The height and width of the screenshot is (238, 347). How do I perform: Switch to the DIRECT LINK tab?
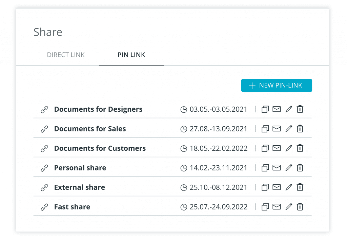point(66,55)
